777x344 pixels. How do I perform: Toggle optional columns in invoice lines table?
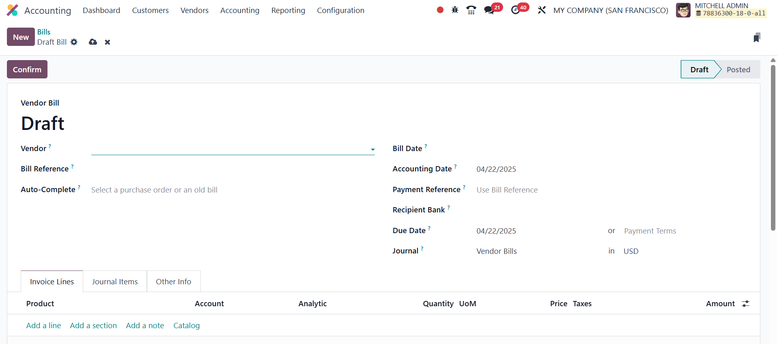(745, 304)
